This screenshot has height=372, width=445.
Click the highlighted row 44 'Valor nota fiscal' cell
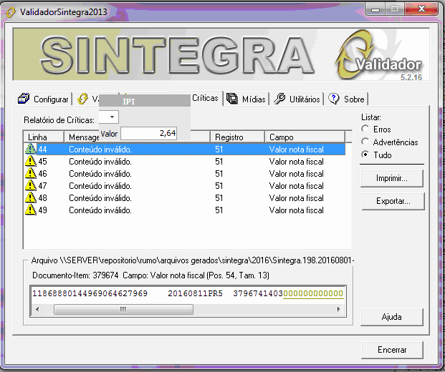[x=296, y=150]
